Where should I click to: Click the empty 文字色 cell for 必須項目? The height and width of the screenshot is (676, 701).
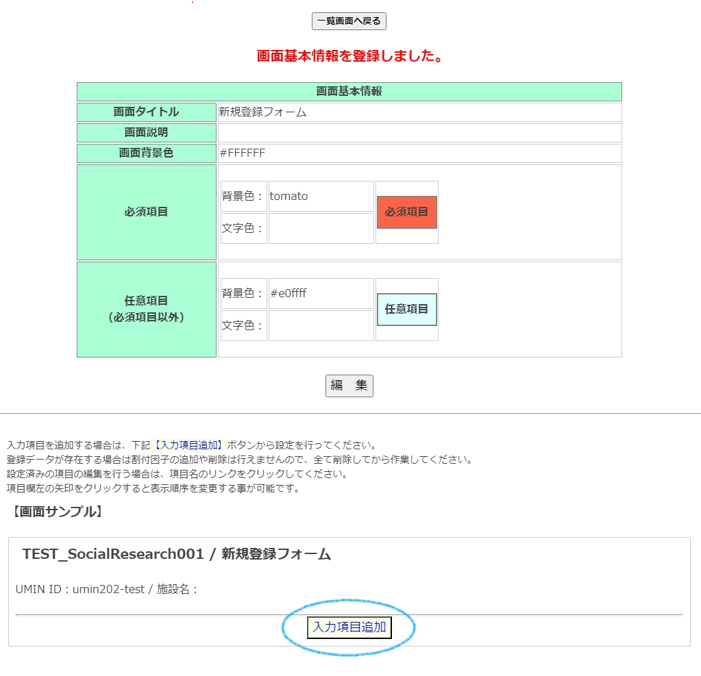(321, 229)
